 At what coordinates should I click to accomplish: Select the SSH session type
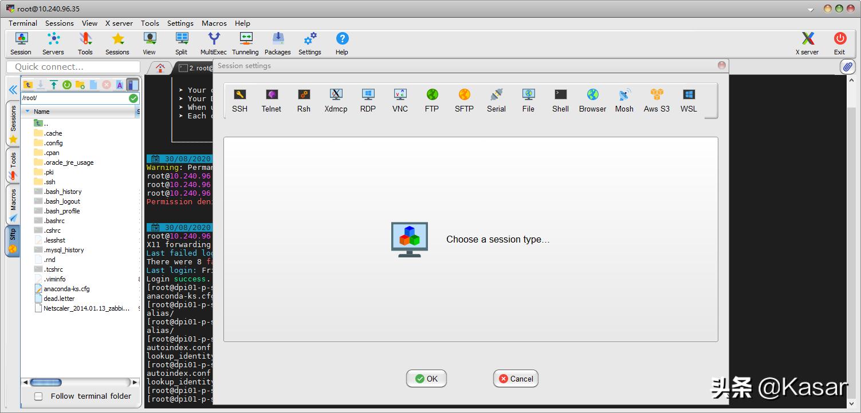point(239,101)
